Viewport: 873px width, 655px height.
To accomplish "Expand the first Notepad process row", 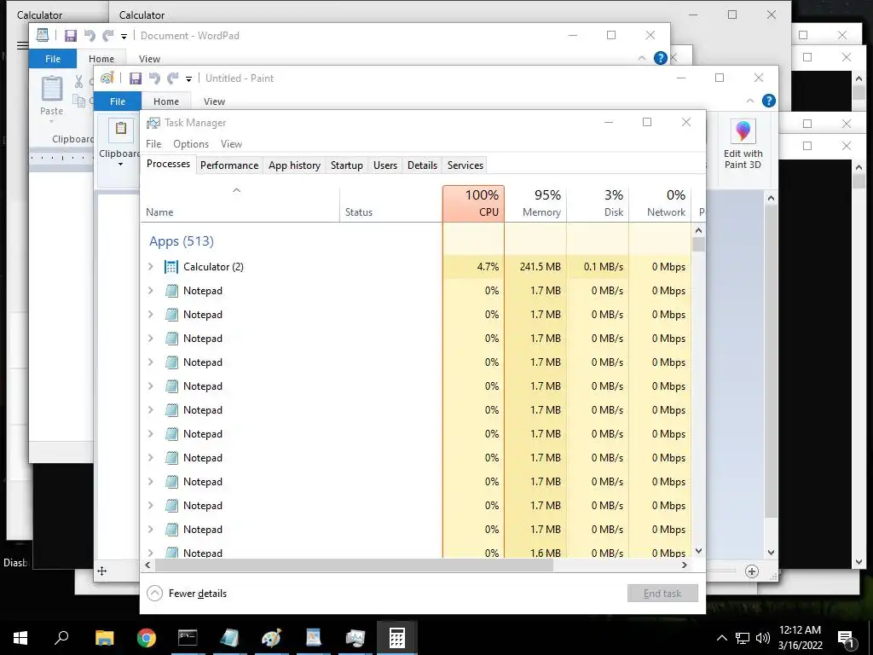I will click(150, 291).
